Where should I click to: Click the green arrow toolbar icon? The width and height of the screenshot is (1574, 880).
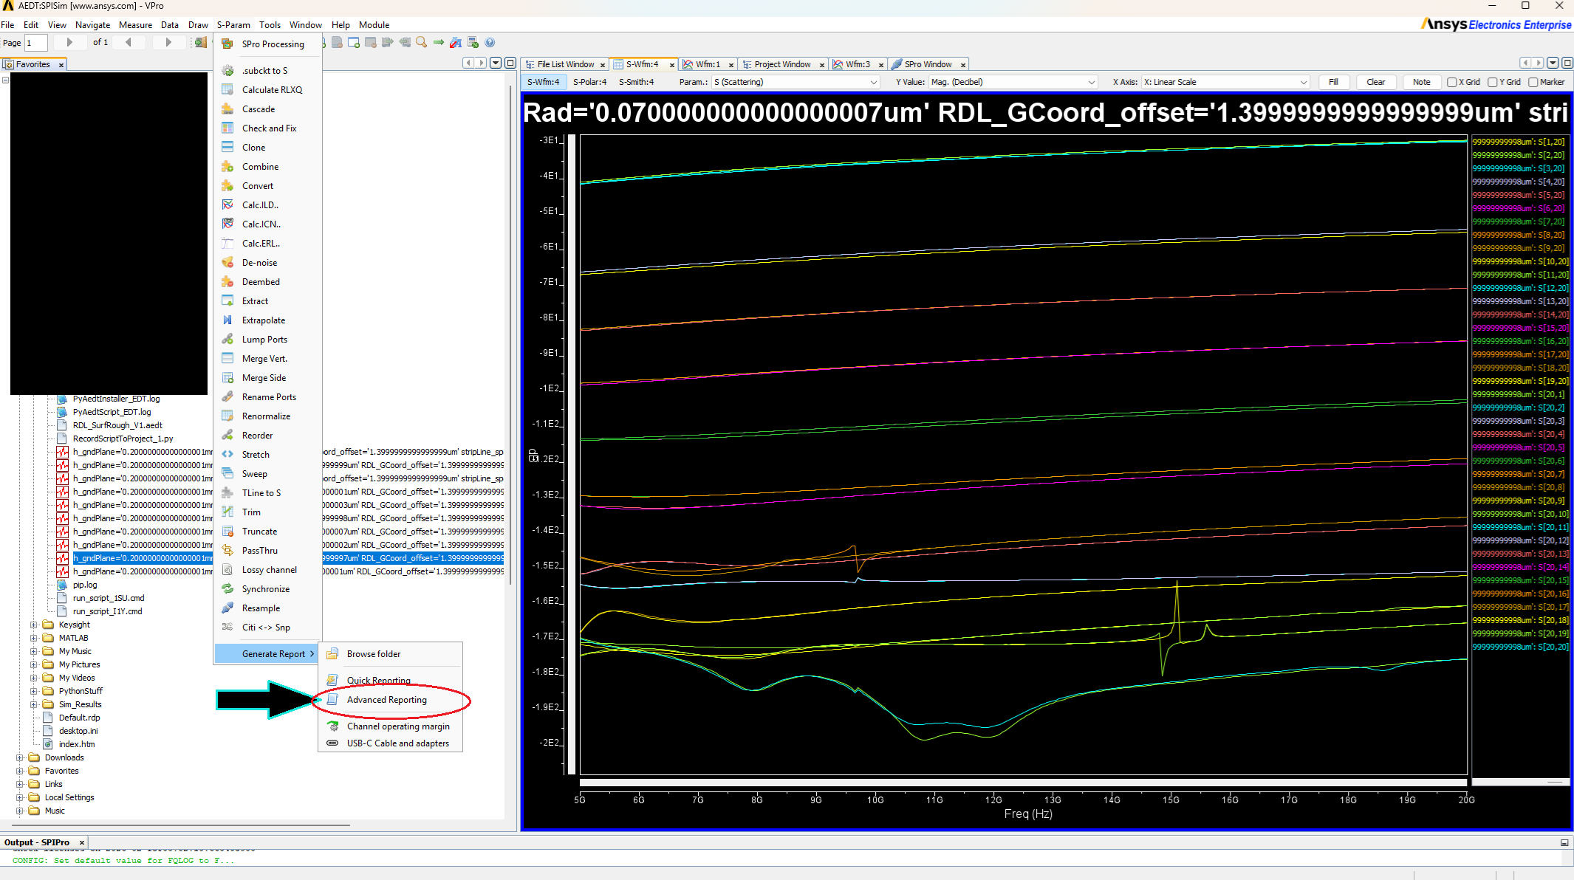click(439, 43)
